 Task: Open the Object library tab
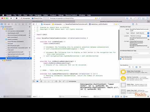[137, 67]
